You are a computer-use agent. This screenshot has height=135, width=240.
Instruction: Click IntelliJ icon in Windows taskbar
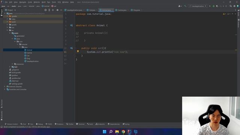[129, 132]
